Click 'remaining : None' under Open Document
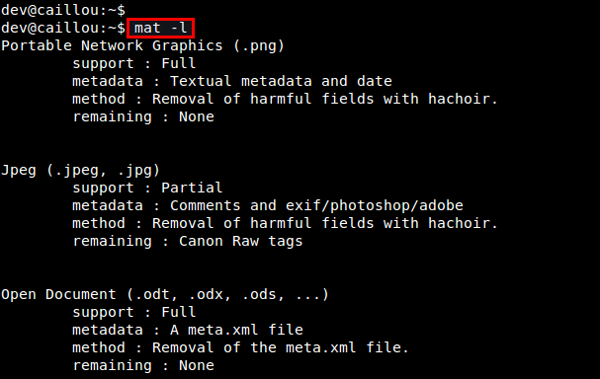 143,365
